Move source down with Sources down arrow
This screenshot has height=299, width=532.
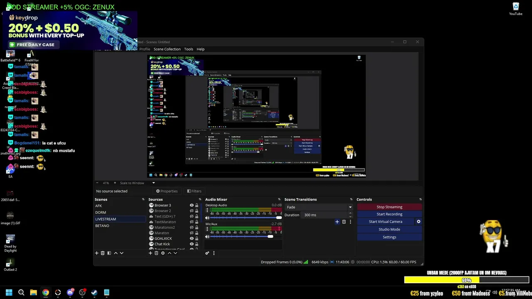175,253
